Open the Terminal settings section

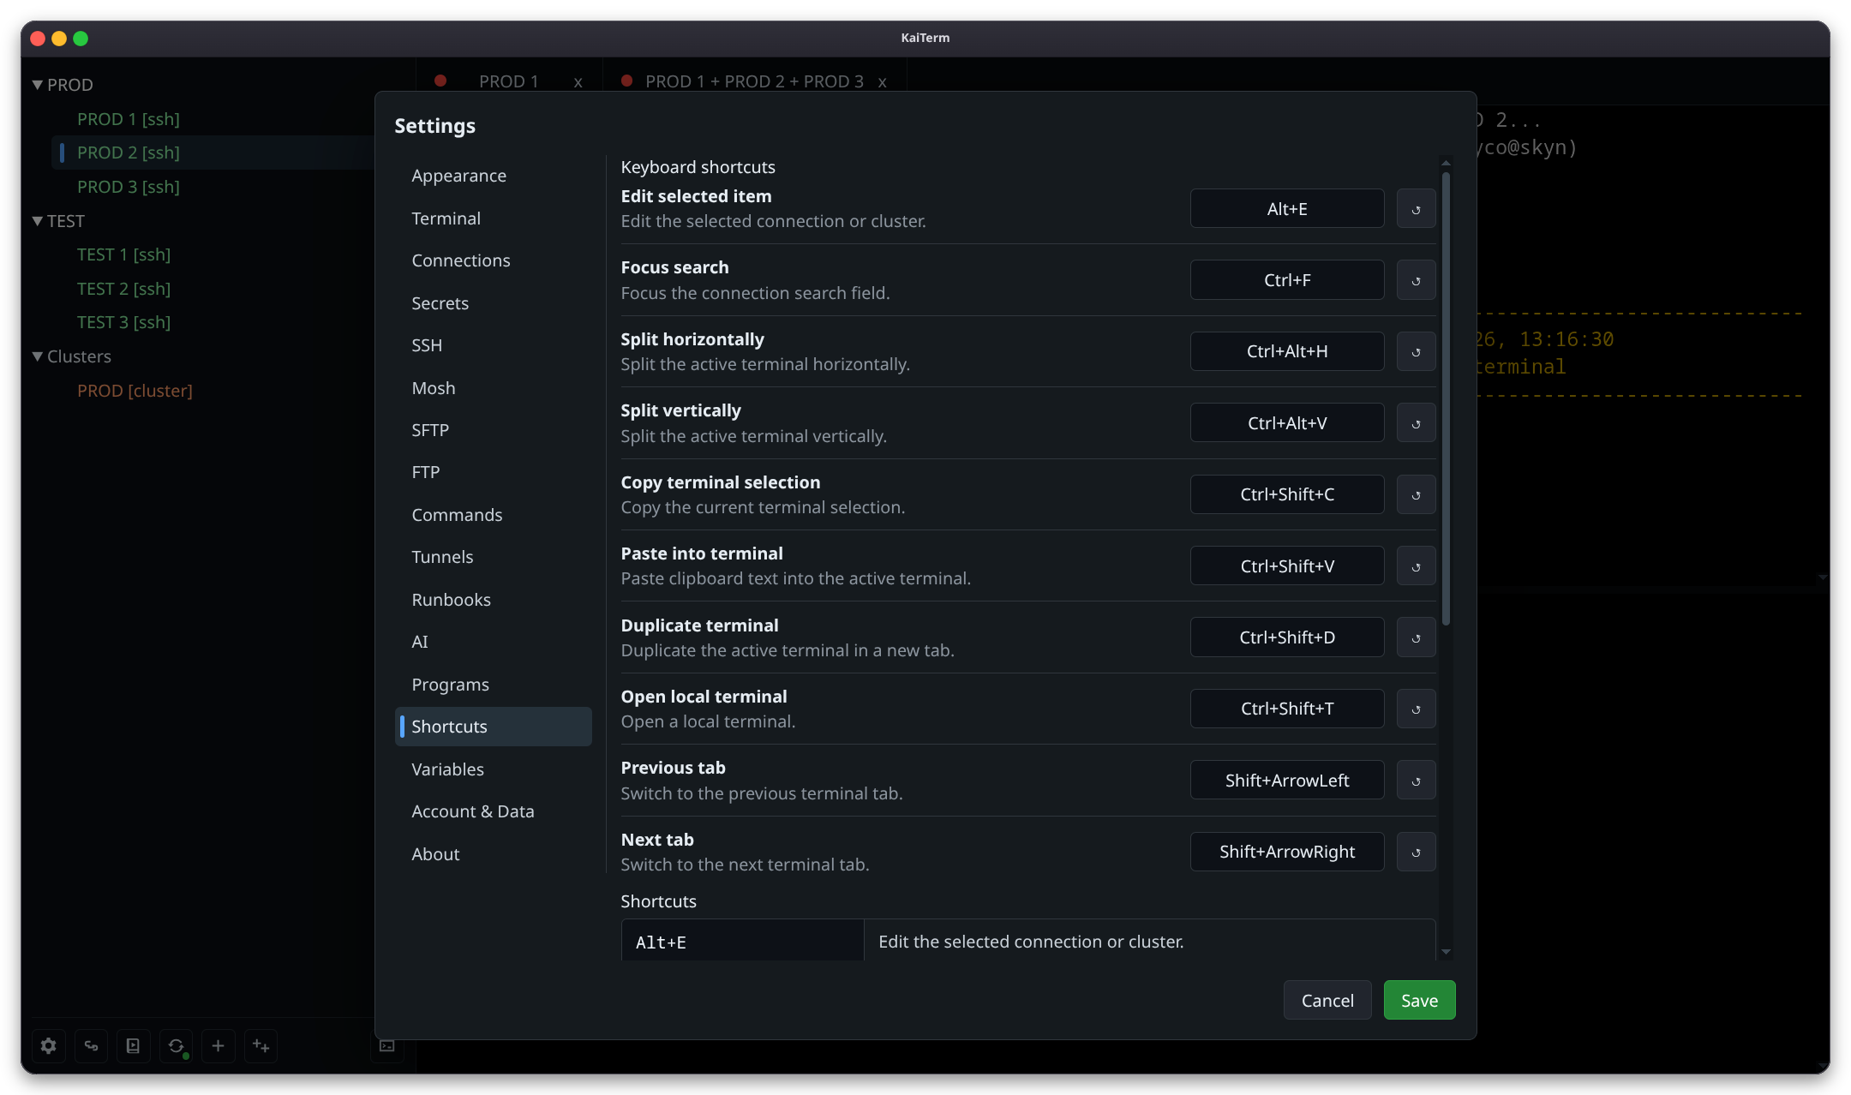point(493,218)
